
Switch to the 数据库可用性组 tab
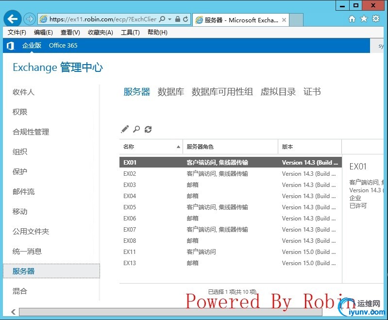(x=222, y=92)
